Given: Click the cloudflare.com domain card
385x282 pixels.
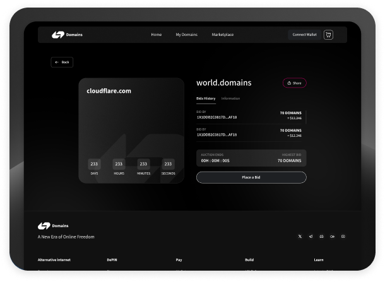Looking at the screenshot, I should (x=131, y=131).
